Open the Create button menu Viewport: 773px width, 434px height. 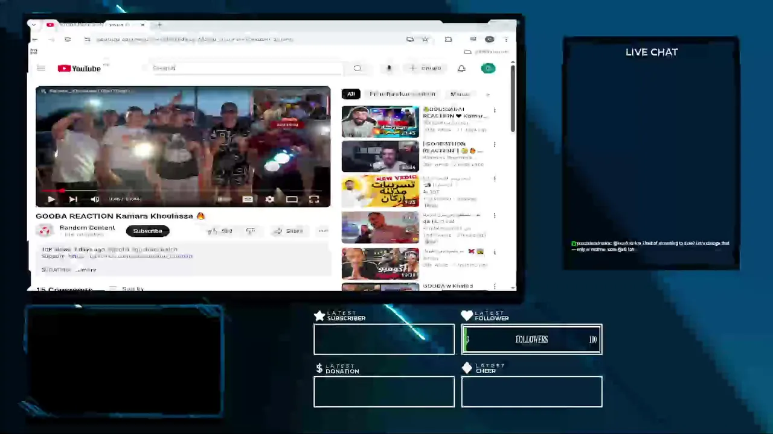pos(426,68)
